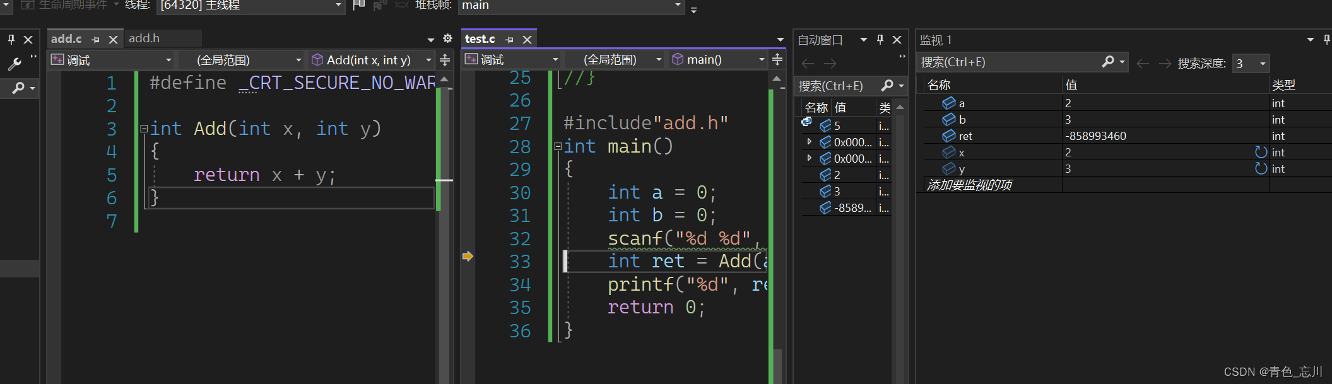Expand the first 0x000... row in 自动窗口
The width and height of the screenshot is (1332, 384).
[809, 142]
